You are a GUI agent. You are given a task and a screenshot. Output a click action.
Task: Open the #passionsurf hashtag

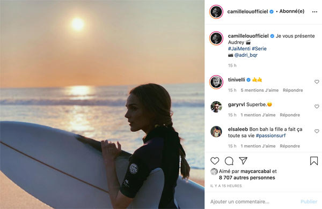(x=270, y=136)
